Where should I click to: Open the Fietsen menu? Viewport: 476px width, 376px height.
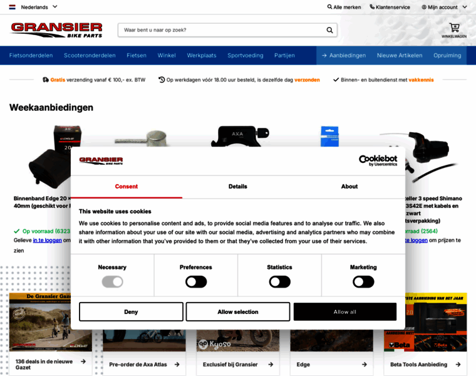(x=137, y=55)
